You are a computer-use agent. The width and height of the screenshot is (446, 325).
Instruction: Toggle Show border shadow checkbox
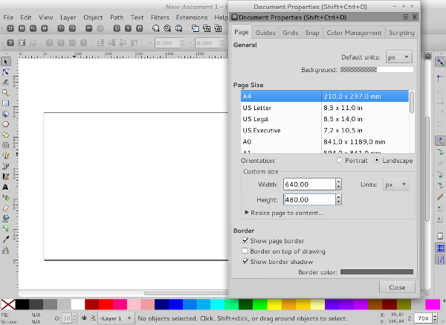(x=245, y=261)
